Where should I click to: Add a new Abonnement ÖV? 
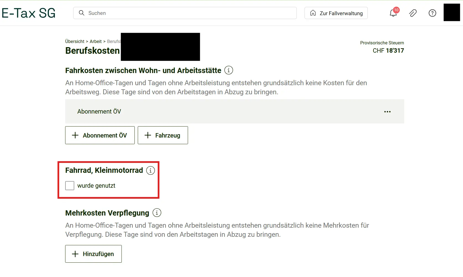pyautogui.click(x=100, y=135)
